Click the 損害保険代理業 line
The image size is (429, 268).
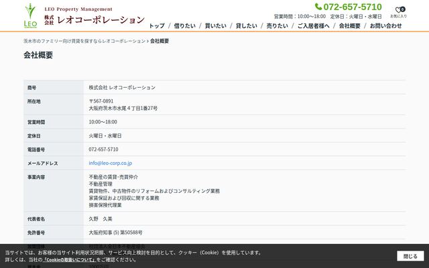pos(105,205)
